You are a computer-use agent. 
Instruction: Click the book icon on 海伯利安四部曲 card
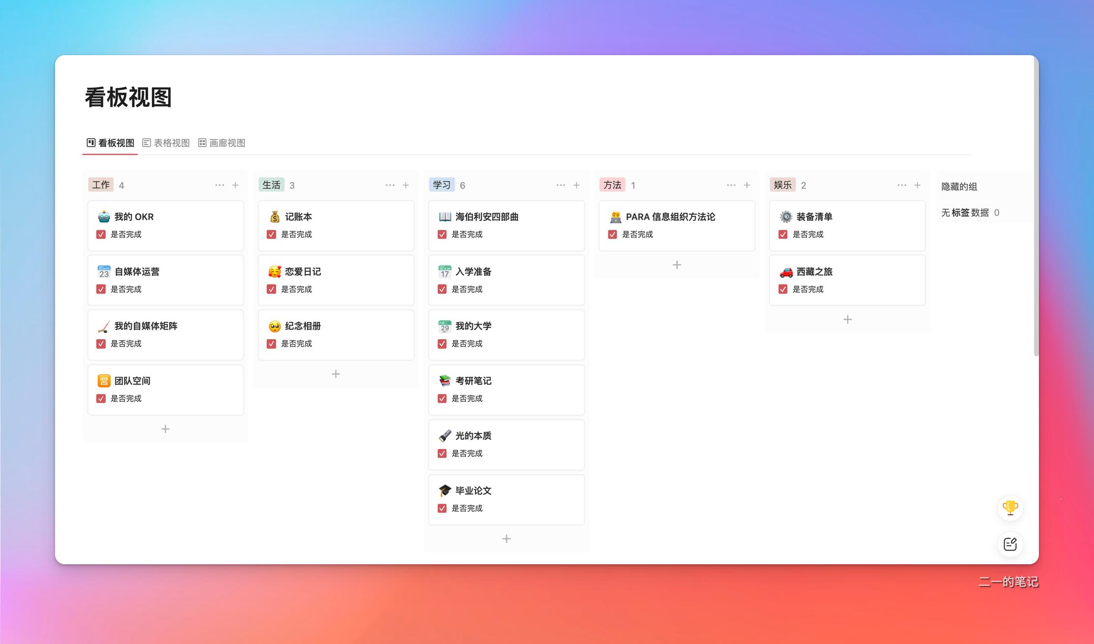click(x=444, y=217)
